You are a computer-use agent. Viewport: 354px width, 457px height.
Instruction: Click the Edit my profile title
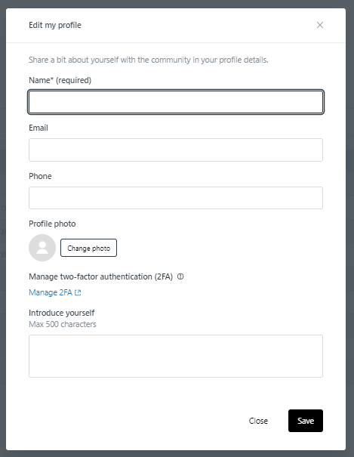click(55, 25)
